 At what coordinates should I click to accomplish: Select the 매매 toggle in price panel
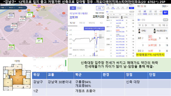pyautogui.click(x=73, y=8)
